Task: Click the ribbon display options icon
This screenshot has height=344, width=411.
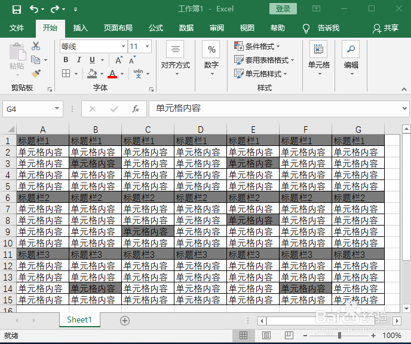Action: click(x=317, y=8)
